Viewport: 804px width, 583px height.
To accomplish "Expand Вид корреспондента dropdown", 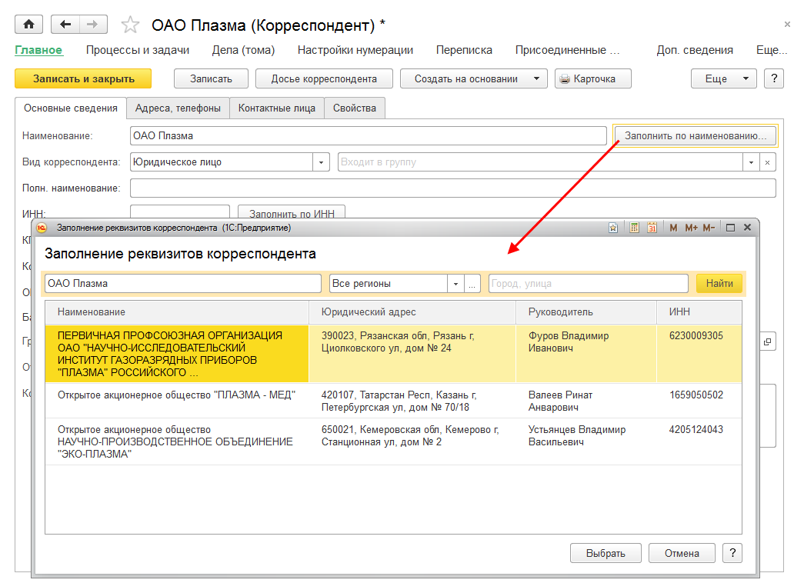I will pos(321,162).
